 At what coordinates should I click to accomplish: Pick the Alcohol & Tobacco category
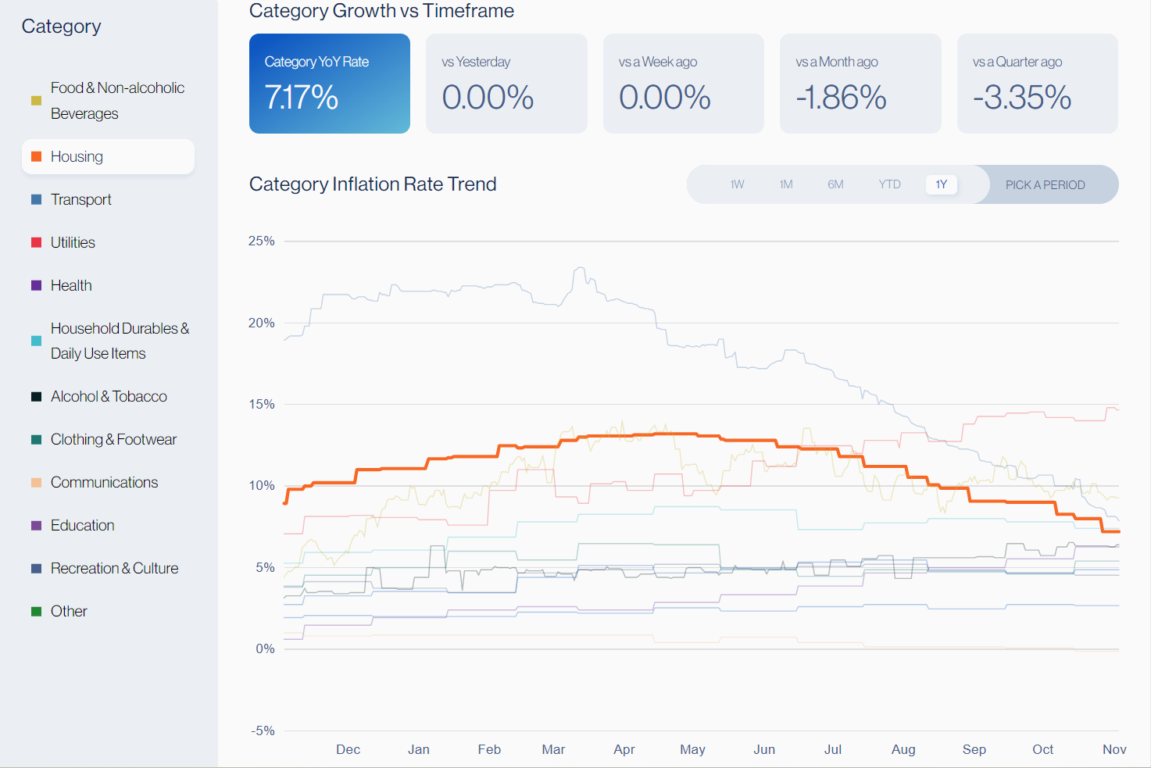[109, 397]
